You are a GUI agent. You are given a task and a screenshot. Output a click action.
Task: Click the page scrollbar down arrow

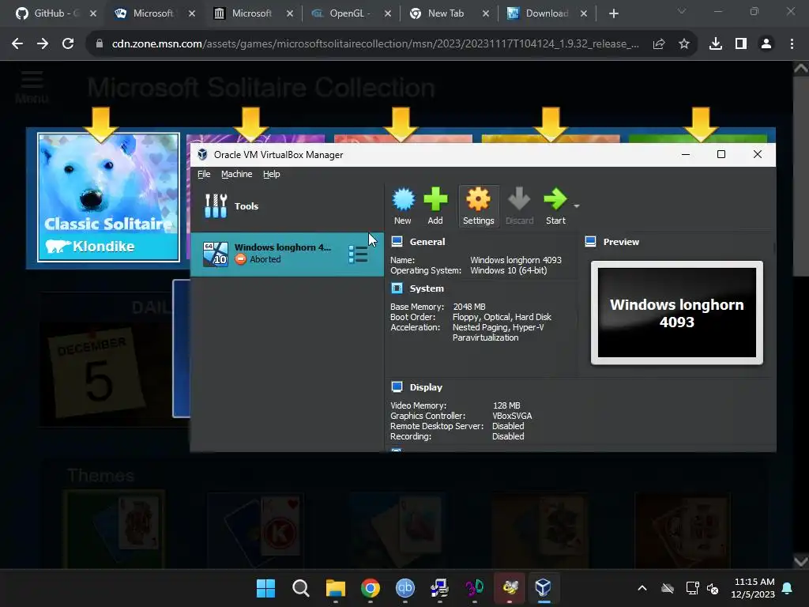tap(801, 560)
